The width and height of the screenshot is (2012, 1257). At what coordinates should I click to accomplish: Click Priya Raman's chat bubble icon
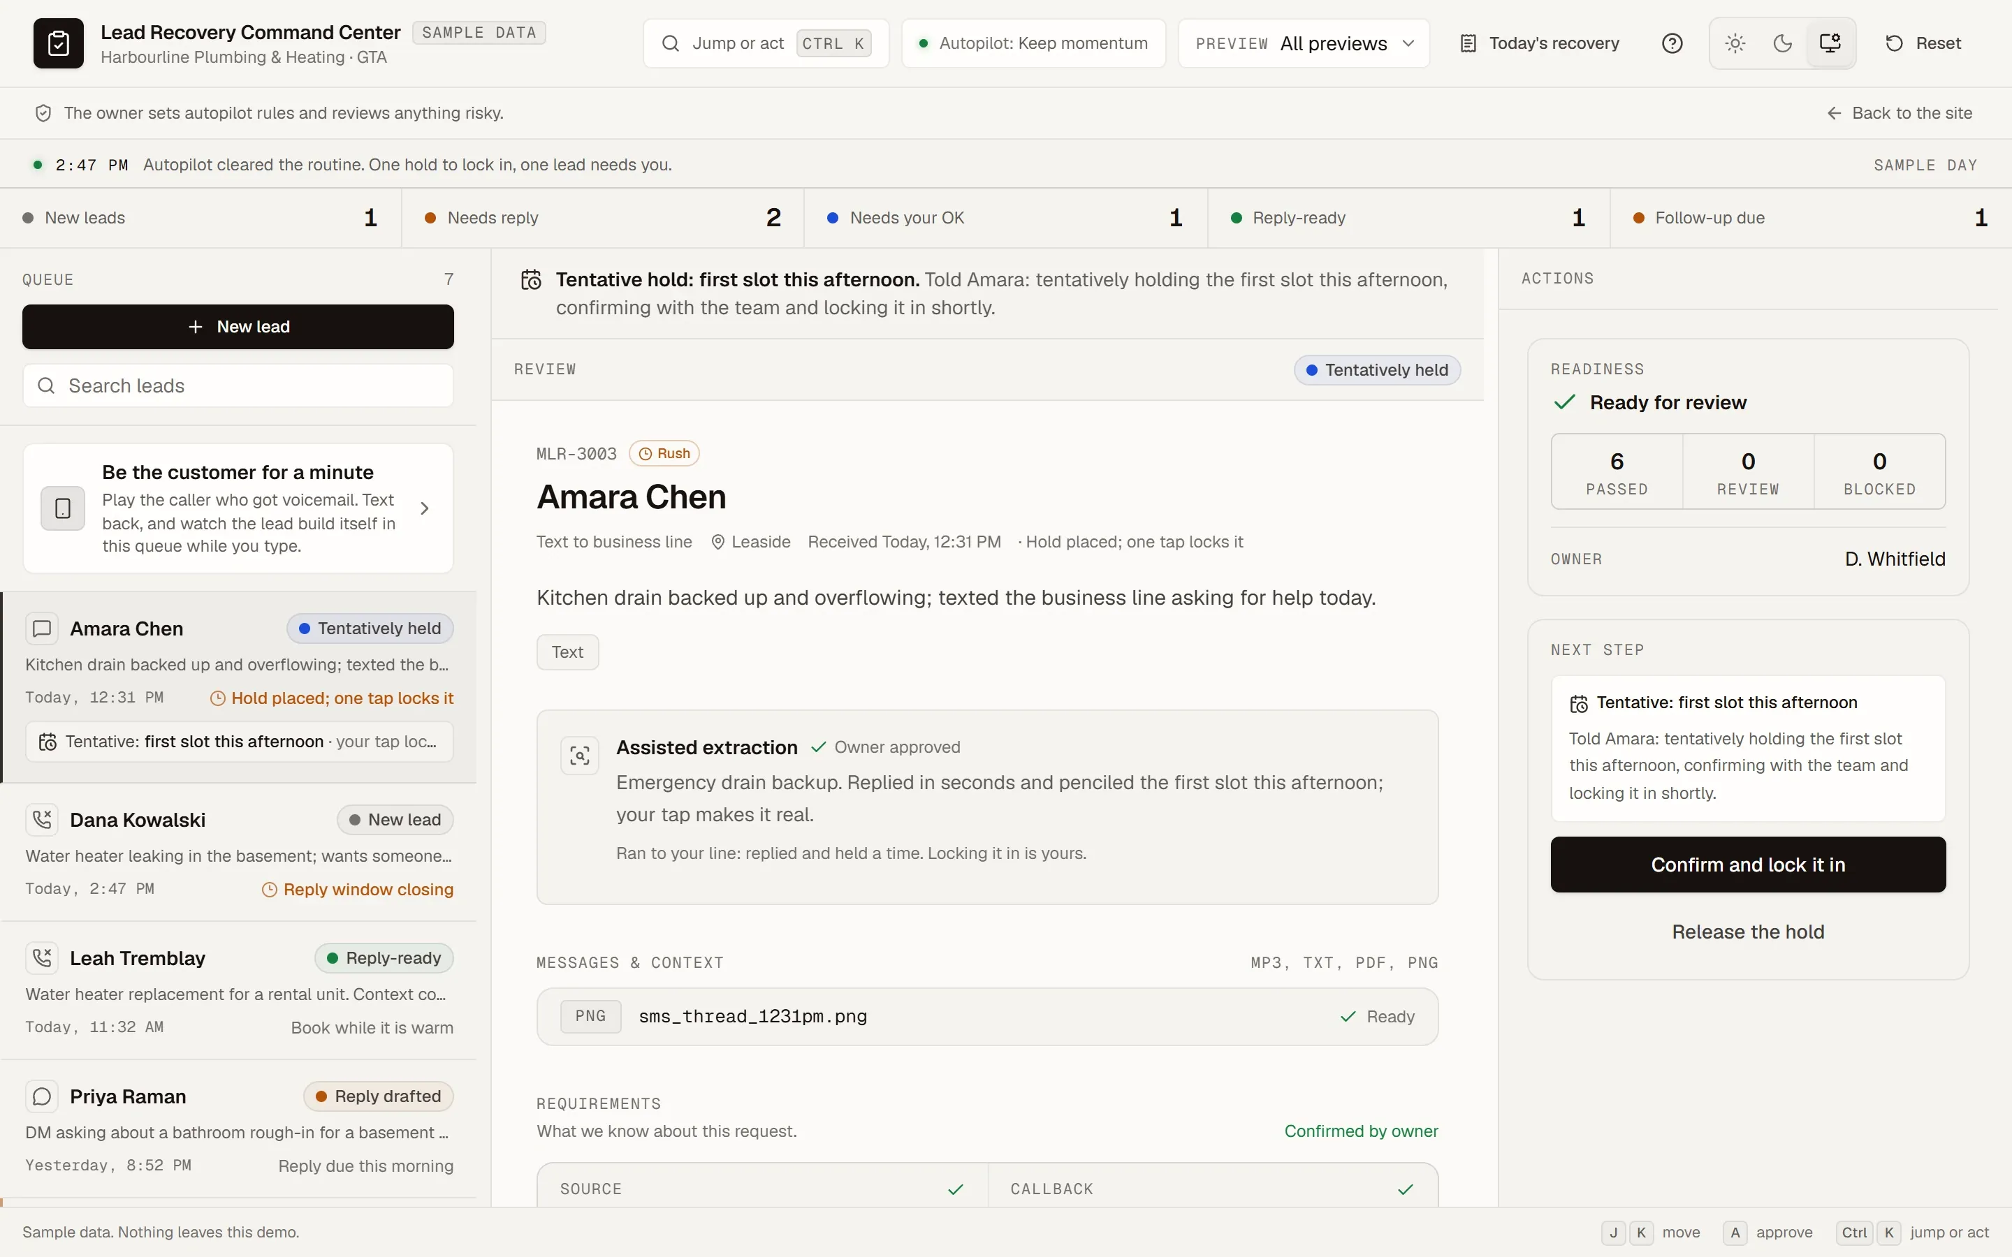click(42, 1096)
